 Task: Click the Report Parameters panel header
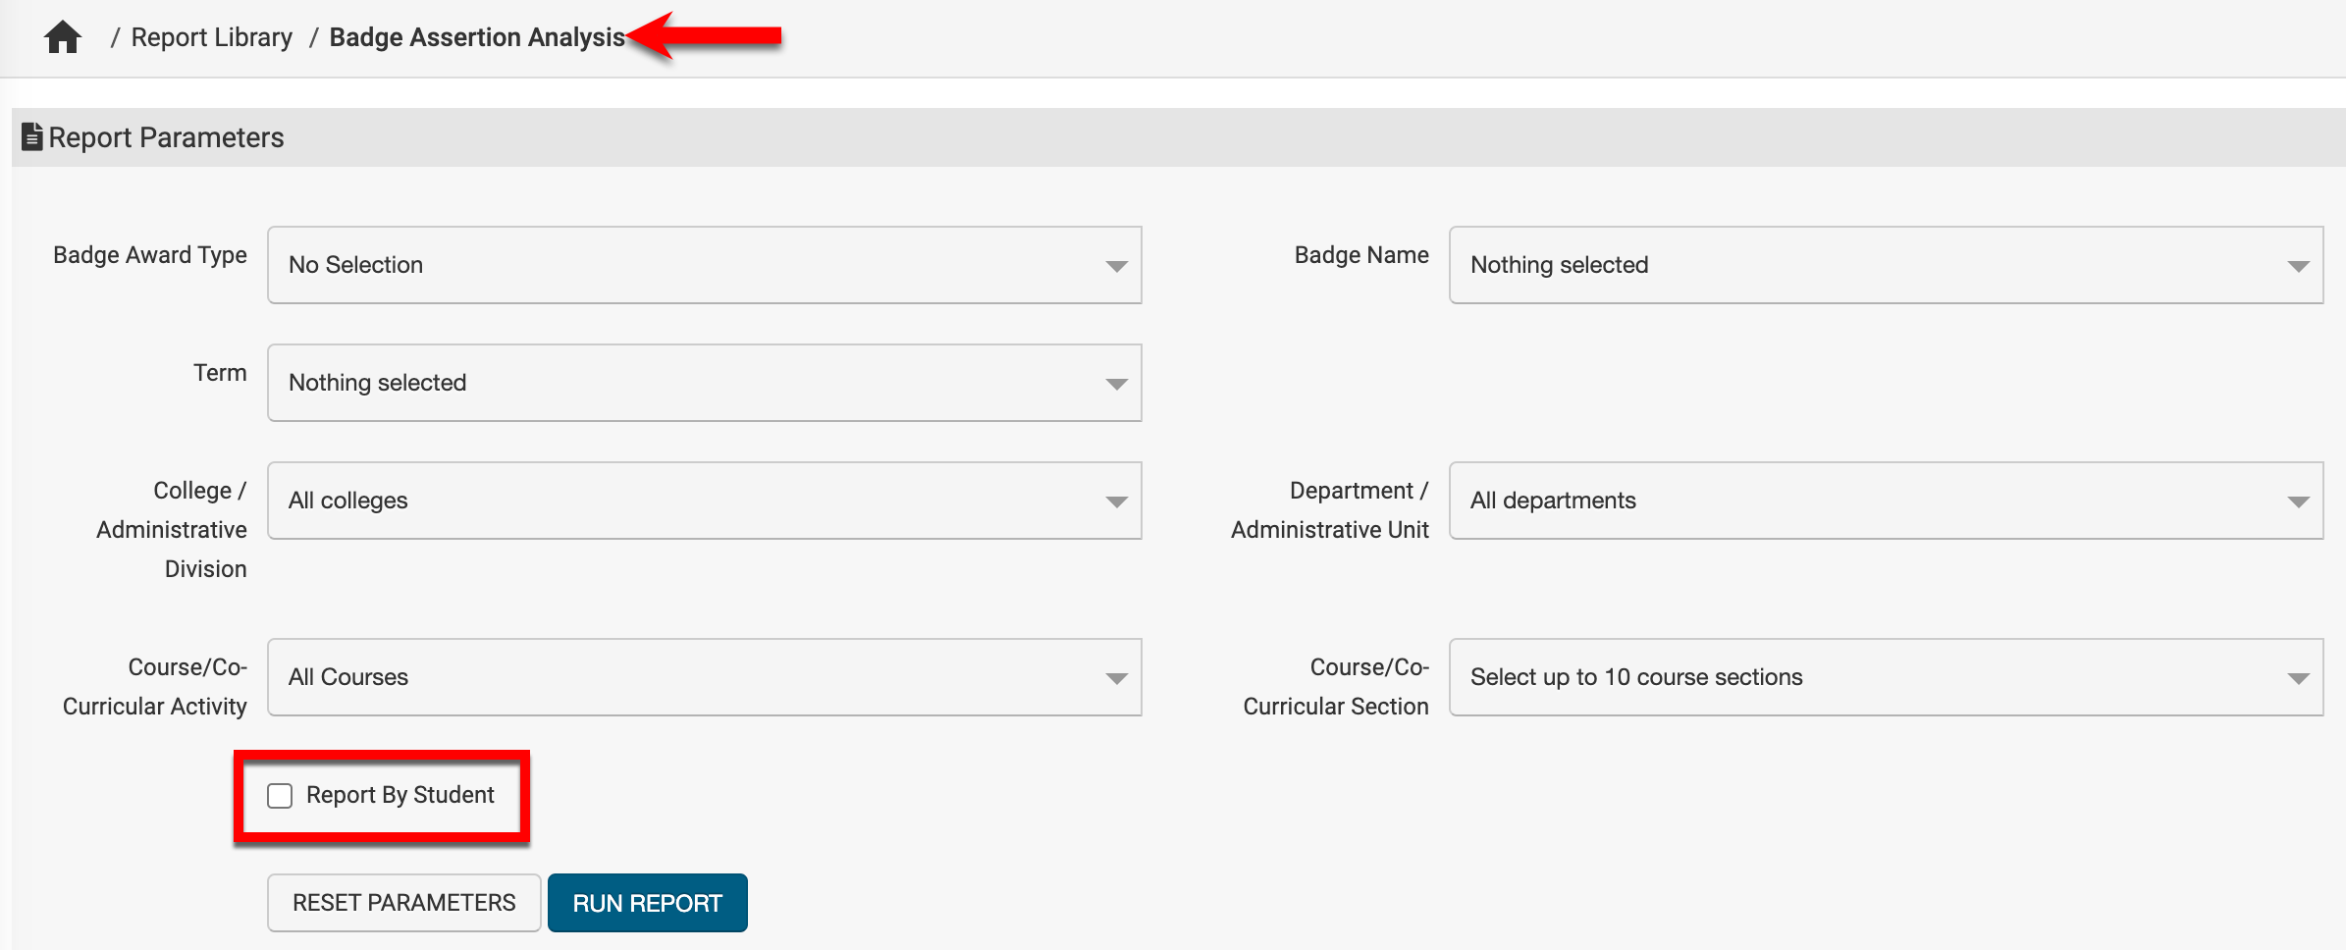coord(1178,137)
